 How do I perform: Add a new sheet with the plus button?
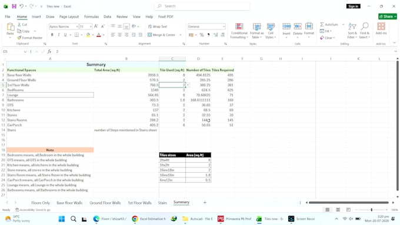point(205,202)
